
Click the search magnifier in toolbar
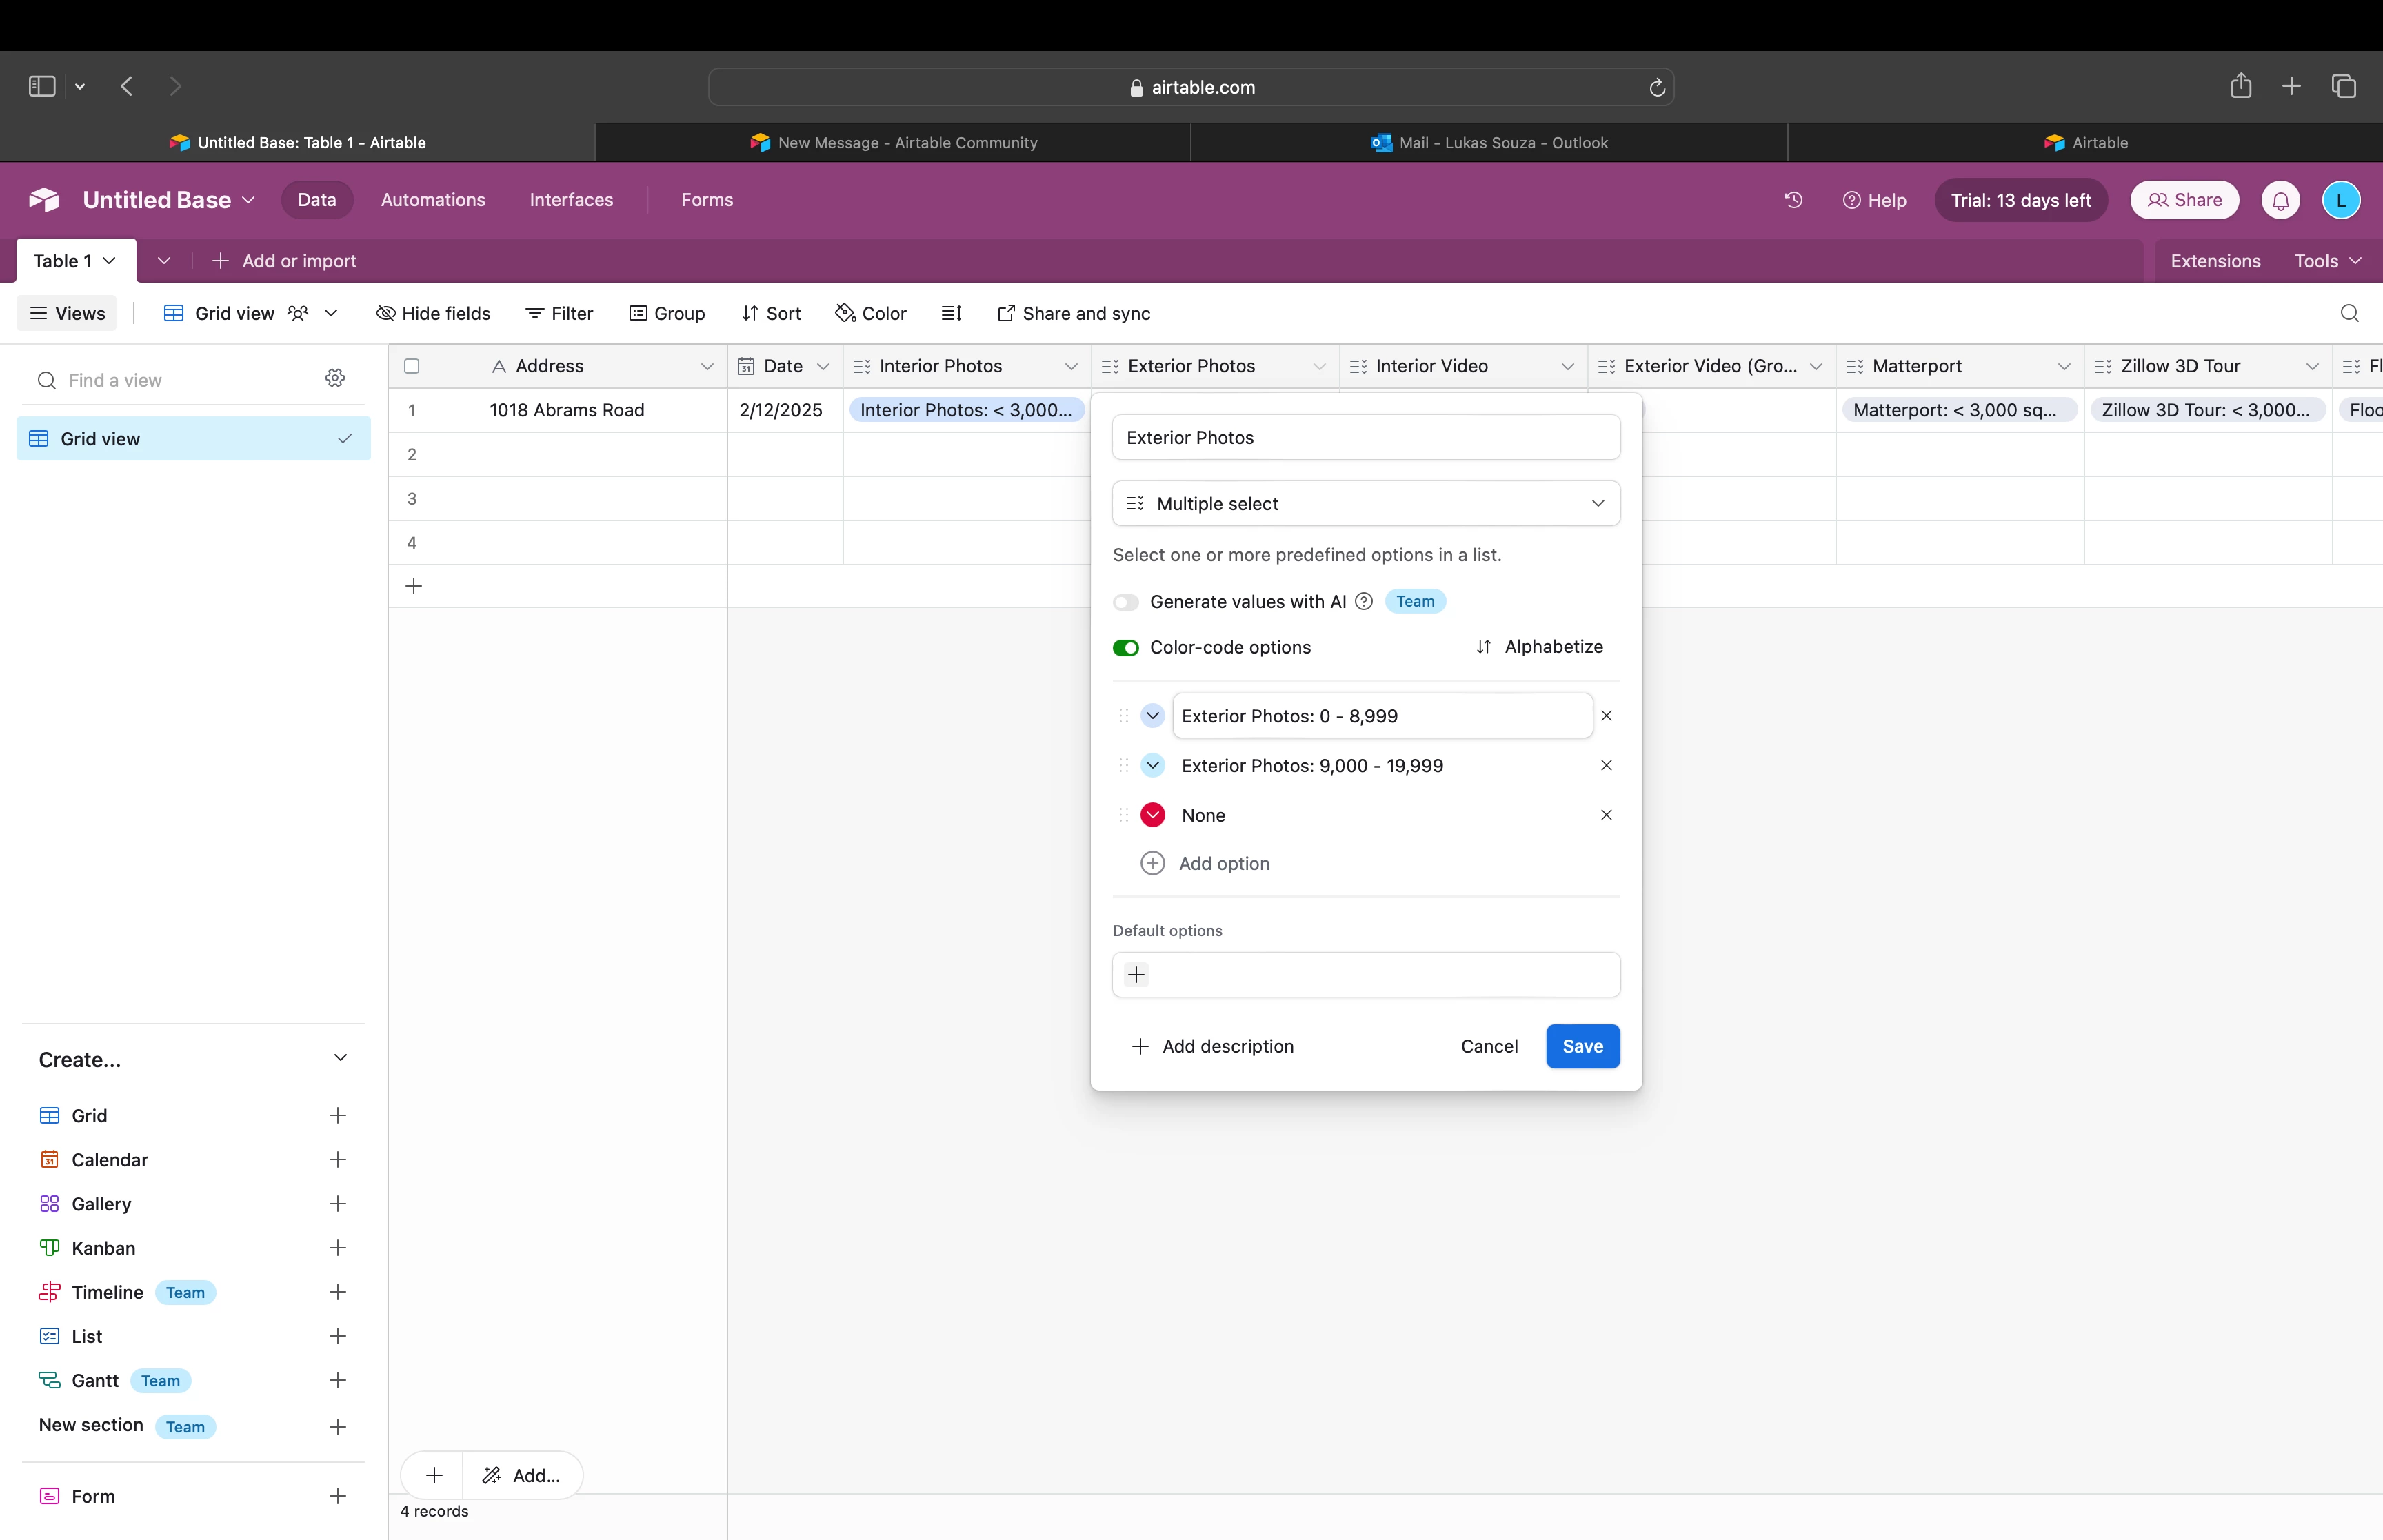(x=2349, y=313)
